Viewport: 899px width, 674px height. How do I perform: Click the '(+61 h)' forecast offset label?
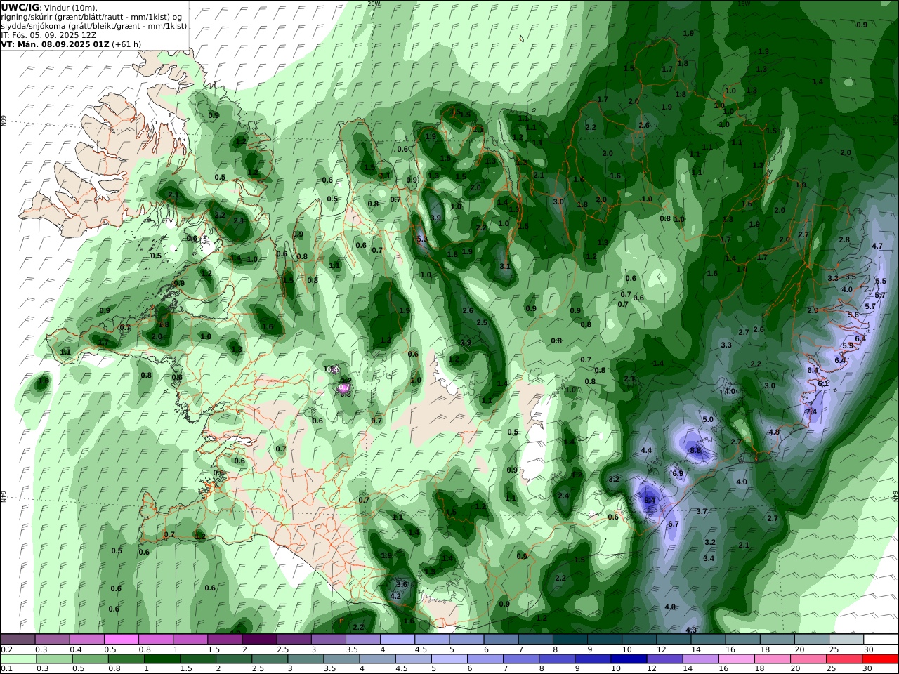(126, 44)
